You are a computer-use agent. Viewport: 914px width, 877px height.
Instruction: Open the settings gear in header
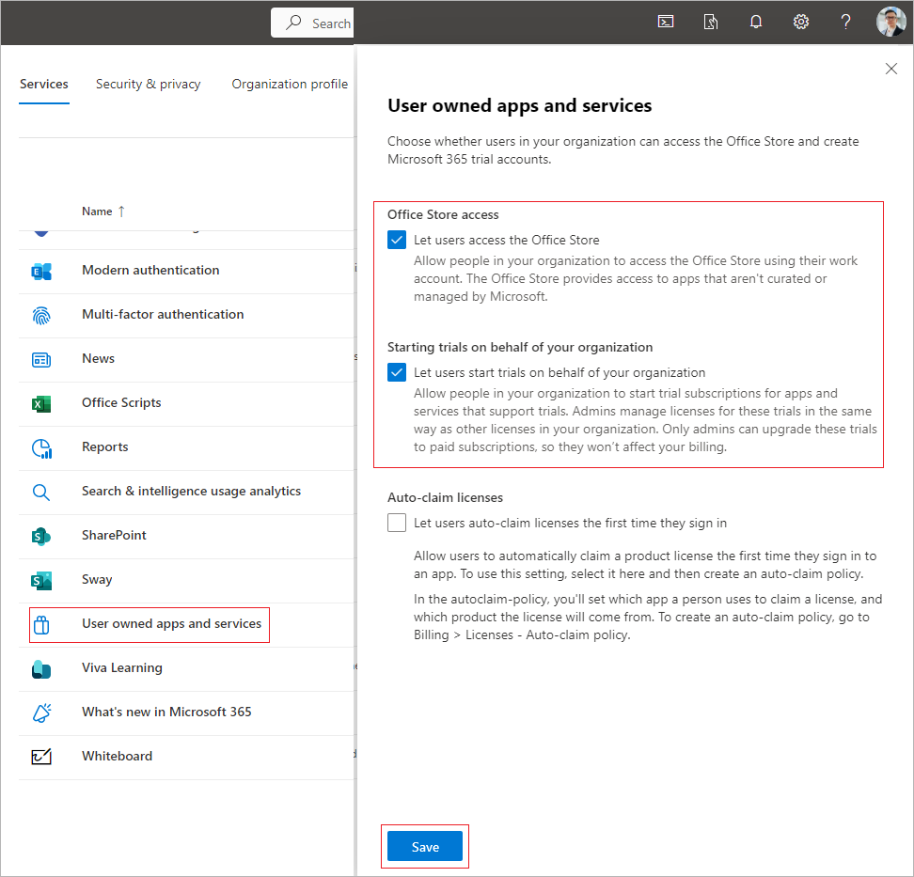(801, 23)
